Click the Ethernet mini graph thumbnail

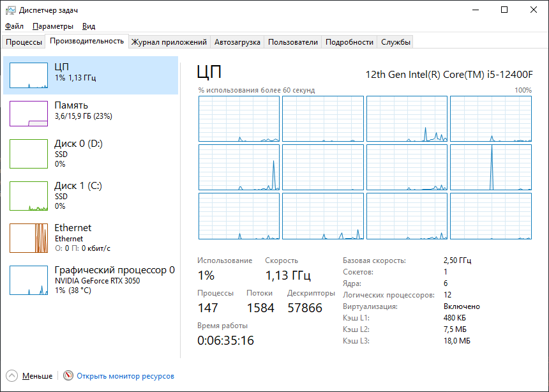(x=29, y=238)
